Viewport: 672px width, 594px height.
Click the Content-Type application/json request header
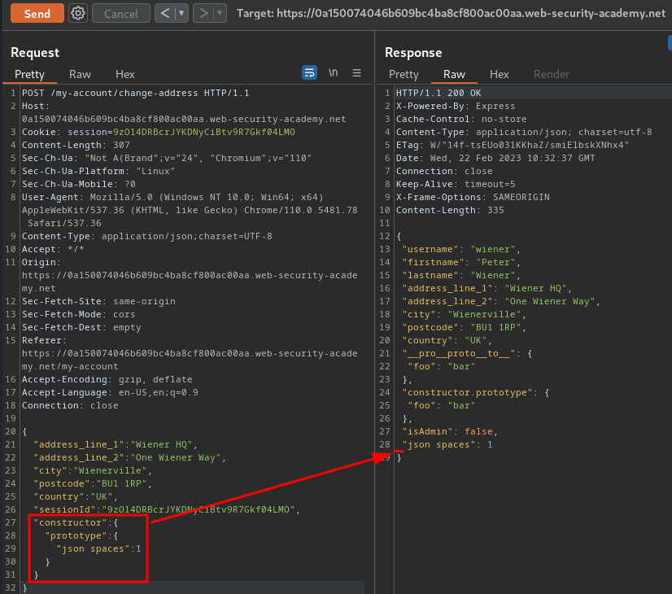click(147, 236)
